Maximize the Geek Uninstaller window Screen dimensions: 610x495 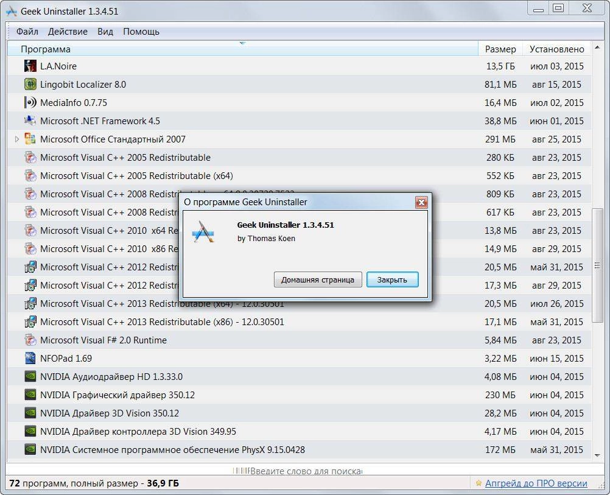coord(558,9)
